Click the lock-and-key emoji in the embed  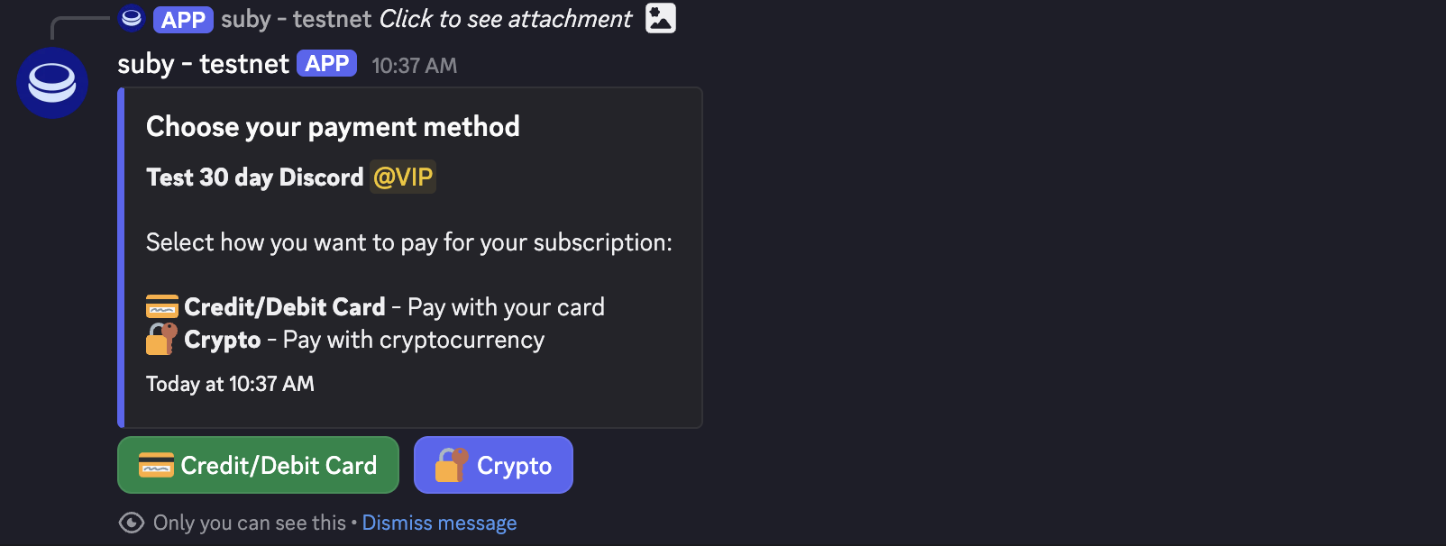point(162,340)
